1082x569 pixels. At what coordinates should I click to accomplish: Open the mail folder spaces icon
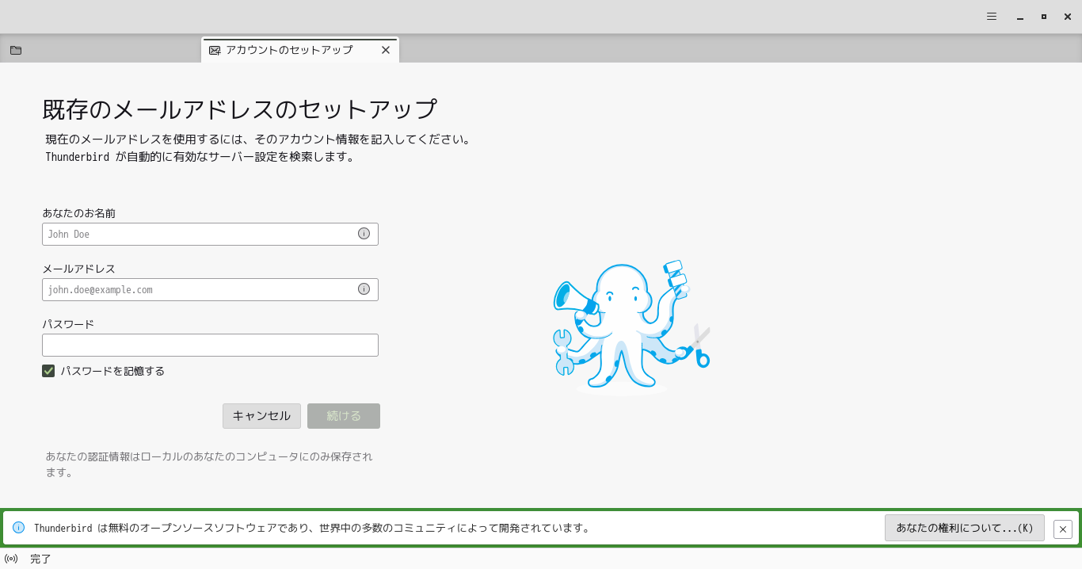tap(16, 50)
